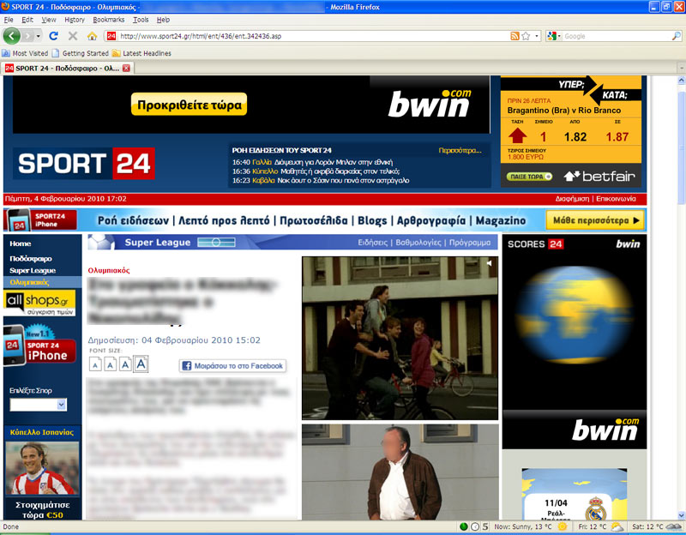
Task: Open Magazino in the navigation bar
Action: [501, 220]
